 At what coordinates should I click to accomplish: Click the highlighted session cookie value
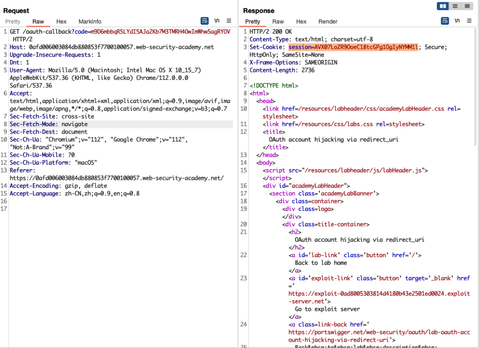pyautogui.click(x=353, y=47)
